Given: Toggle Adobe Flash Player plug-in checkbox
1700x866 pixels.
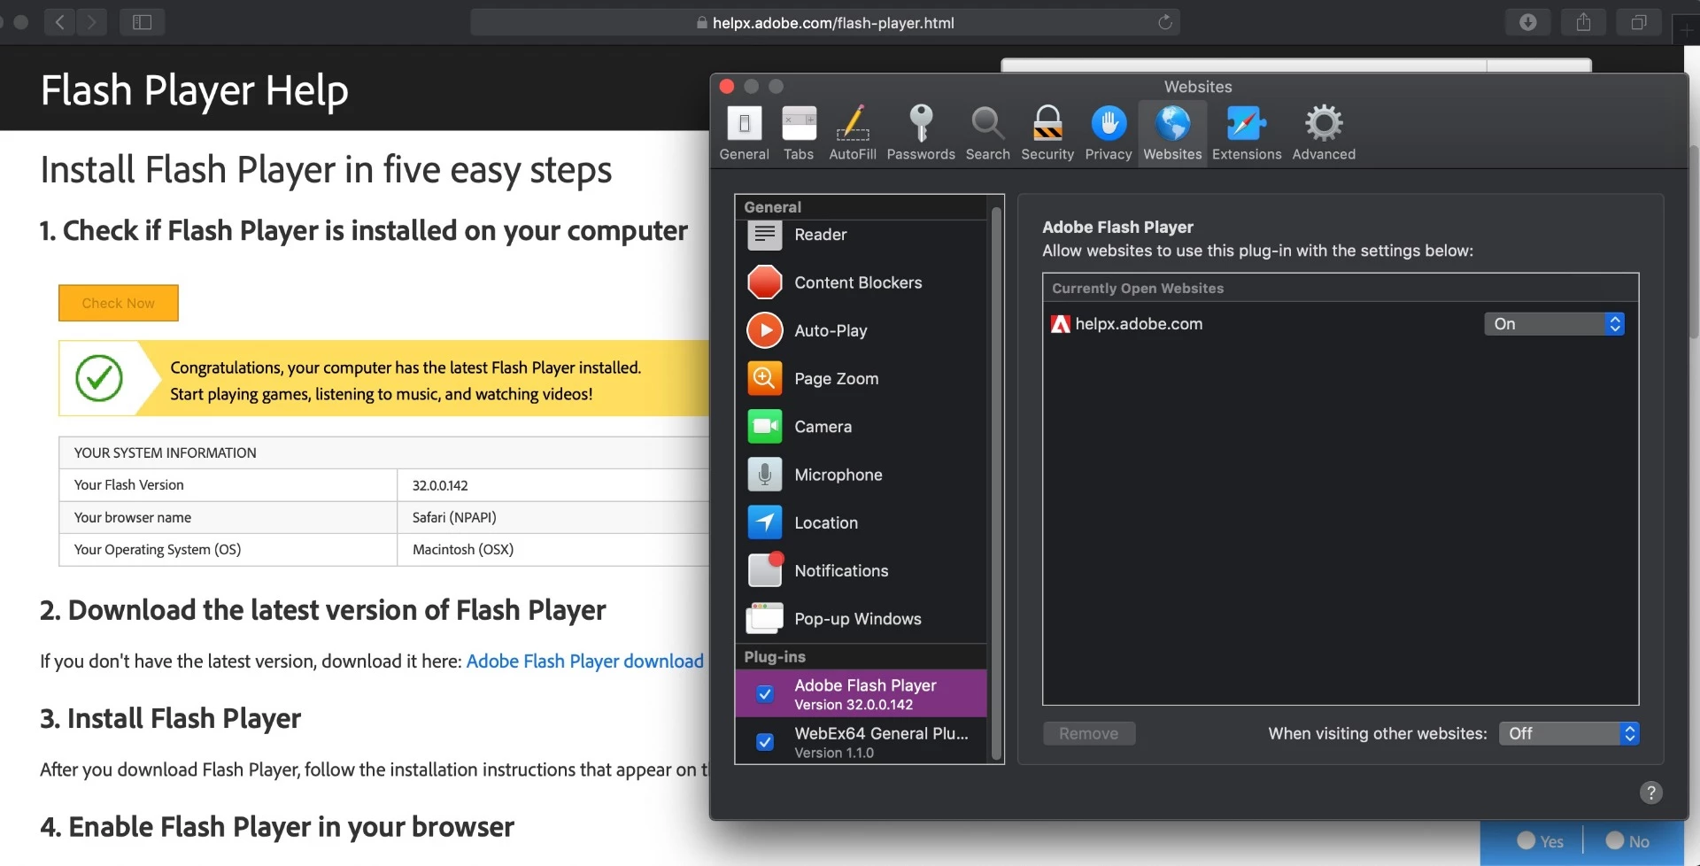Looking at the screenshot, I should [765, 694].
